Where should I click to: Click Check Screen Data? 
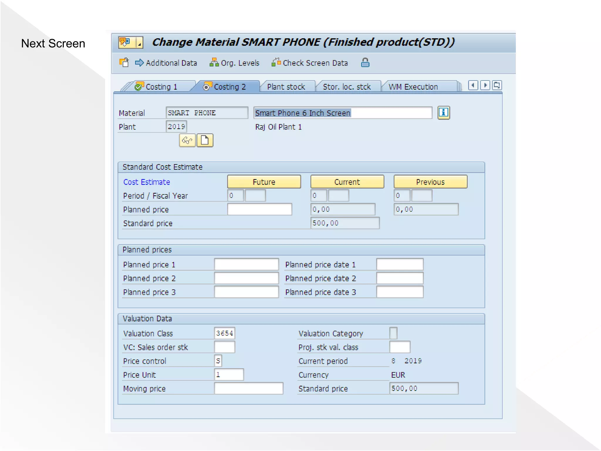click(x=310, y=63)
